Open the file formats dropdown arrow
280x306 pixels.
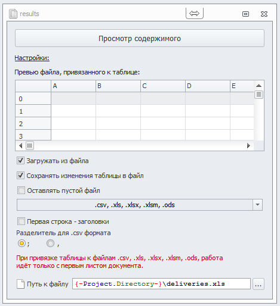click(x=257, y=205)
